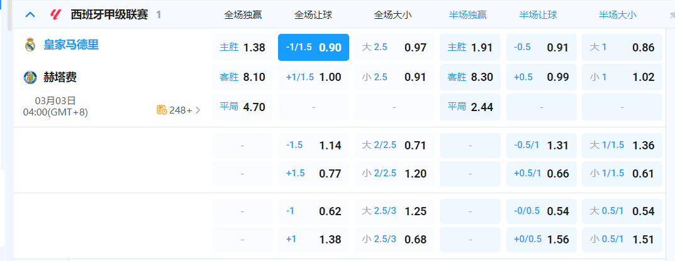The width and height of the screenshot is (675, 261).
Task: Pick 平局 4.70 full-time draw odds
Action: 242,107
